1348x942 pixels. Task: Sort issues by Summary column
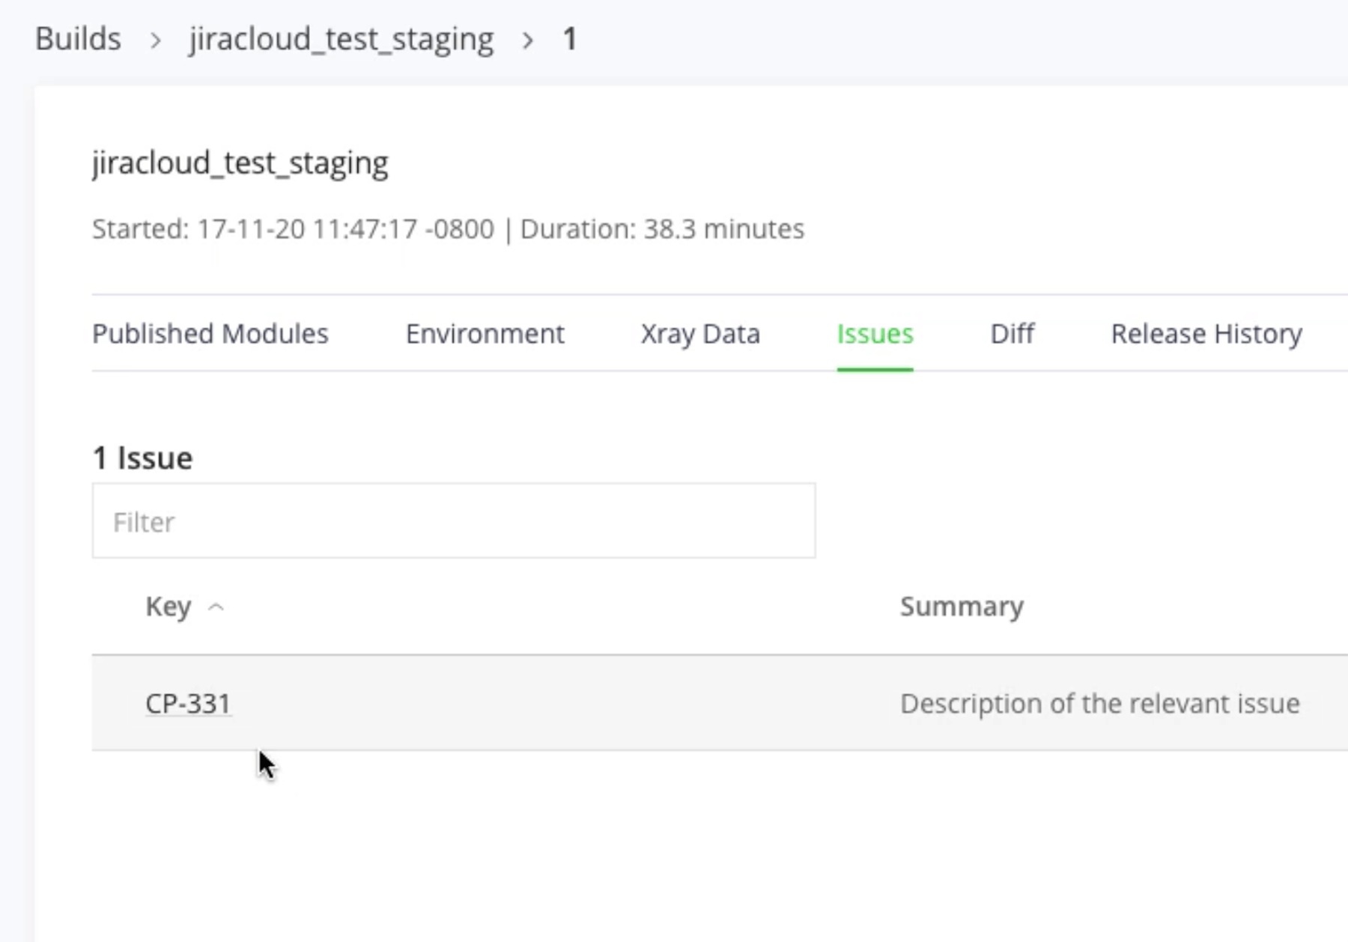coord(962,607)
